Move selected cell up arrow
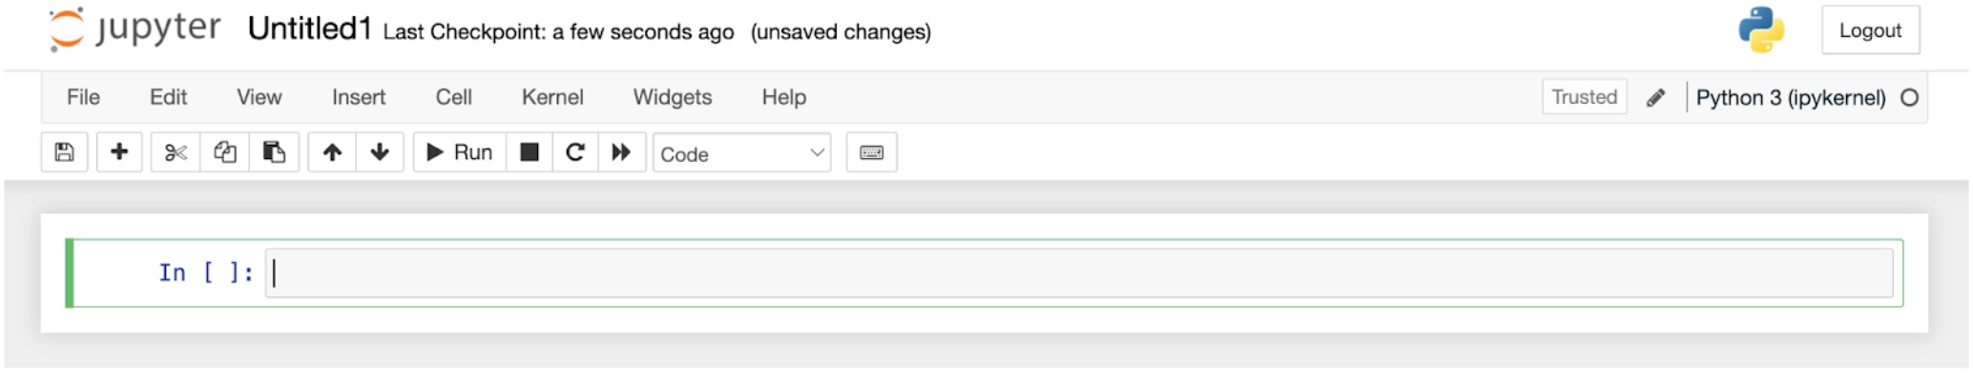 point(332,152)
